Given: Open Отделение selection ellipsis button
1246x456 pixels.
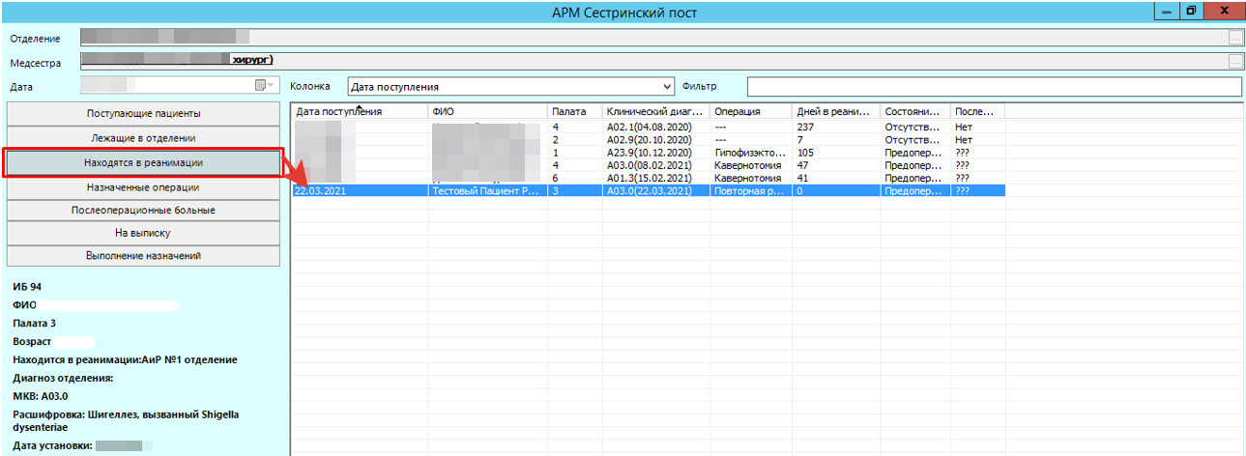Looking at the screenshot, I should pyautogui.click(x=1235, y=38).
